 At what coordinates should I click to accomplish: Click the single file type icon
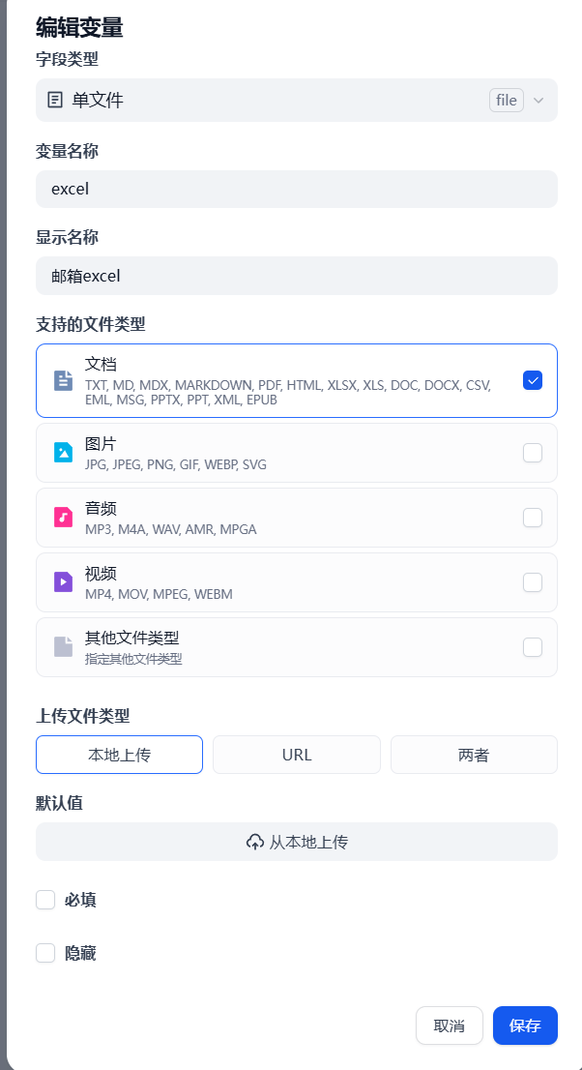pyautogui.click(x=56, y=100)
